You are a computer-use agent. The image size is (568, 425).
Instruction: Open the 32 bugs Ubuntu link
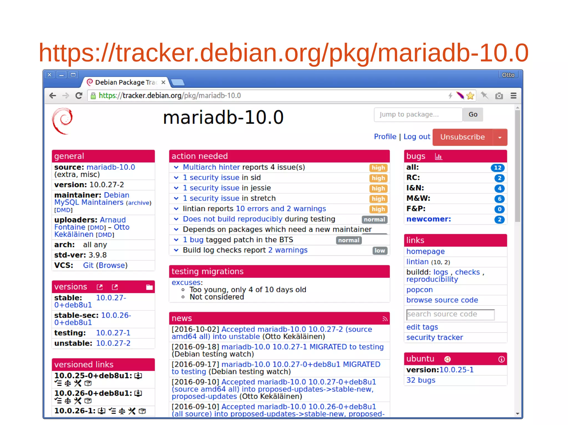click(x=421, y=380)
